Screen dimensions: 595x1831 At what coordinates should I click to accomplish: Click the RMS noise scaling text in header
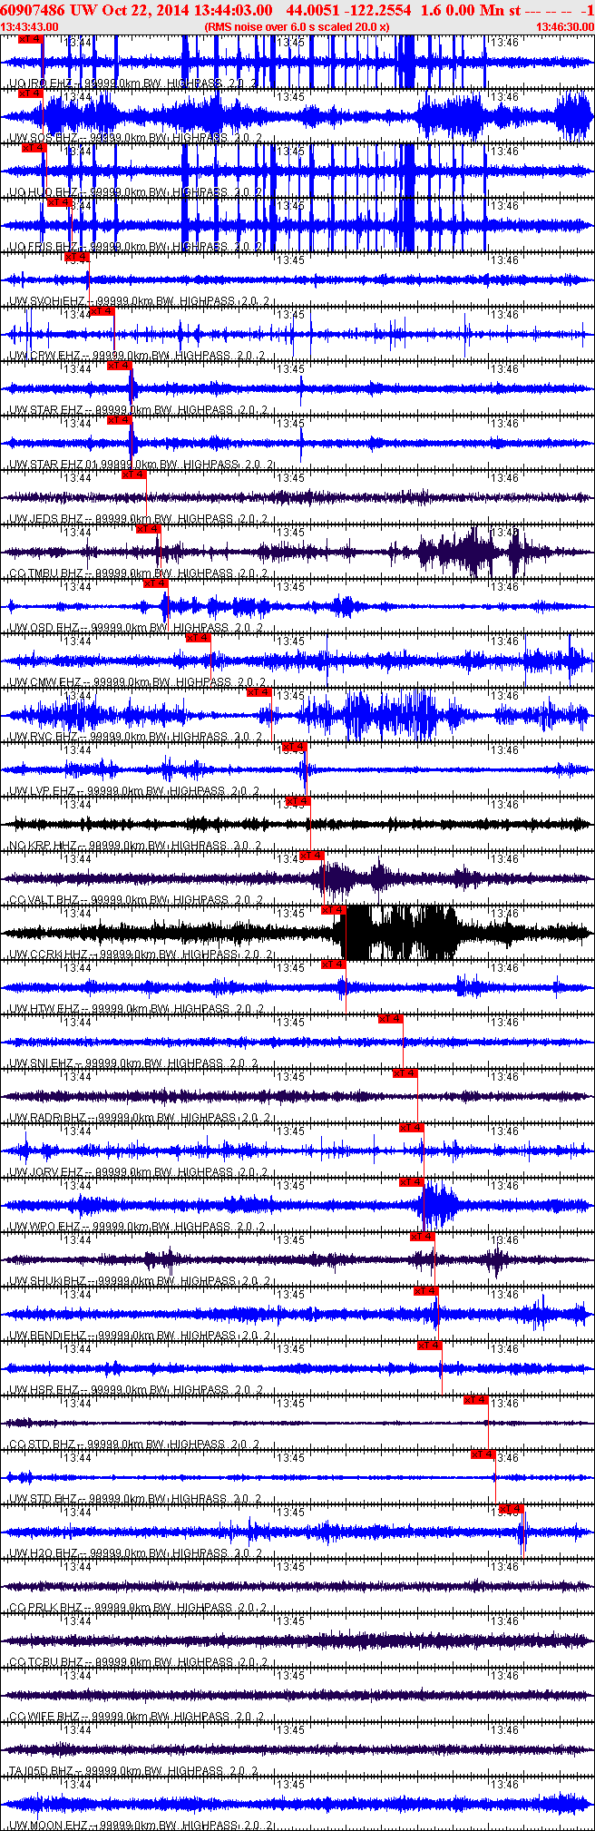pos(297,27)
